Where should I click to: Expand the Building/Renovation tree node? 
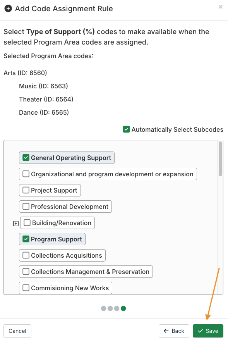click(x=15, y=224)
